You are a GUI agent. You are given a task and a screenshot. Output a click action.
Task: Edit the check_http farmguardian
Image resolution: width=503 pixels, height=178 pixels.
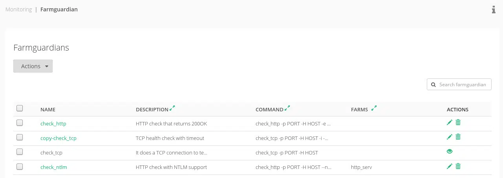[x=450, y=123]
